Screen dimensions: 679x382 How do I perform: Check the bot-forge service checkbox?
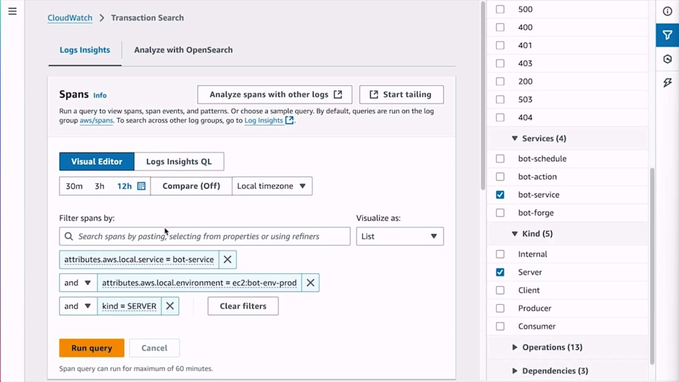500,213
